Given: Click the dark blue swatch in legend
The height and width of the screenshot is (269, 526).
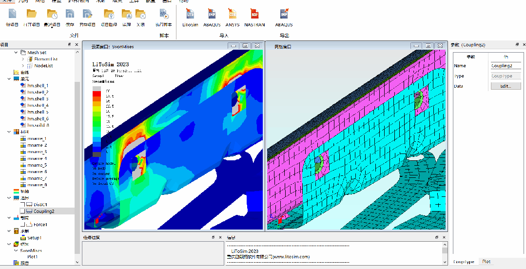Looking at the screenshot, I should [x=97, y=149].
